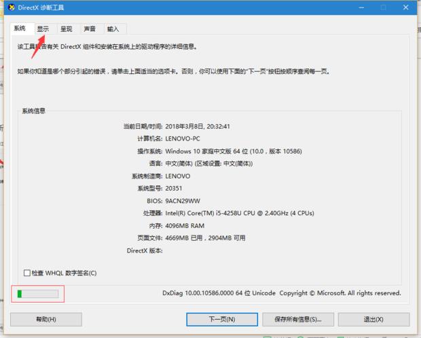This screenshot has width=421, height=338.
Task: Select memory value 4096MB RAM
Action: pos(185,226)
